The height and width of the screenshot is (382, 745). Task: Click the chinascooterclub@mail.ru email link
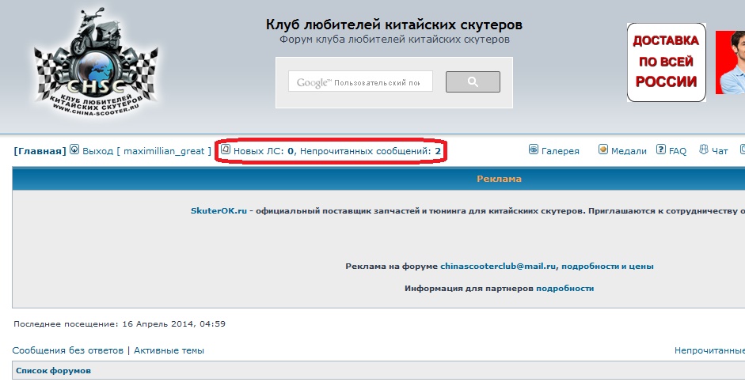coord(498,267)
